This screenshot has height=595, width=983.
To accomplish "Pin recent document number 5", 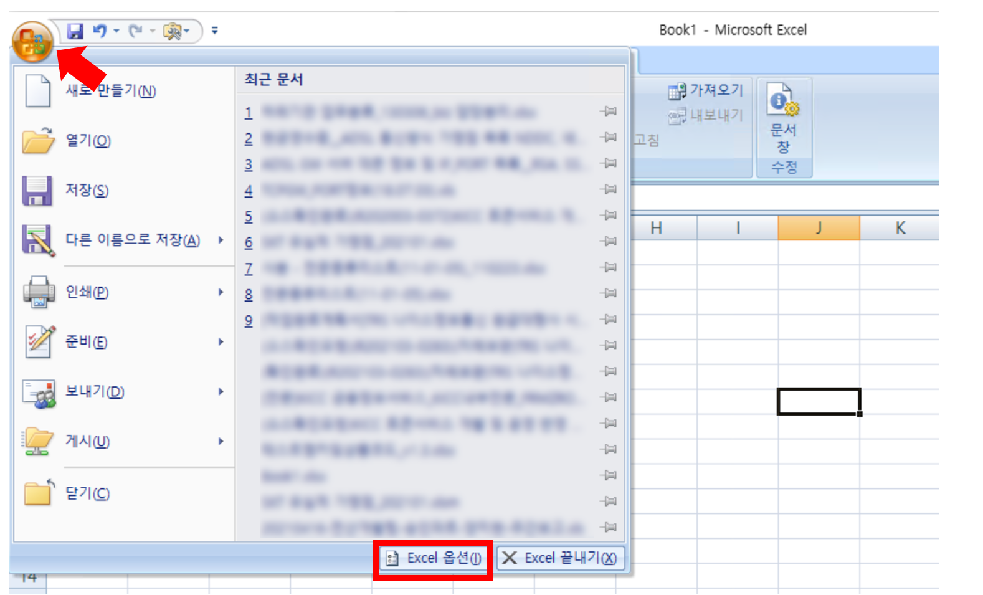I will 609,216.
